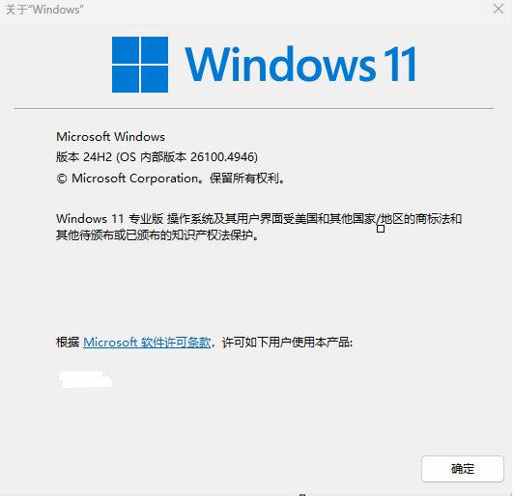513x496 pixels.
Task: Click the 许可如下用户使用本产品 text
Action: coord(287,343)
